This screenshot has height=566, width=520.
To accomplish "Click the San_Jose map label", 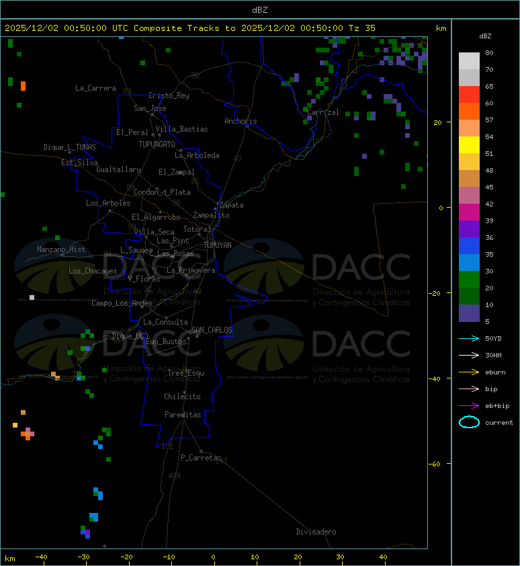I will [x=150, y=108].
